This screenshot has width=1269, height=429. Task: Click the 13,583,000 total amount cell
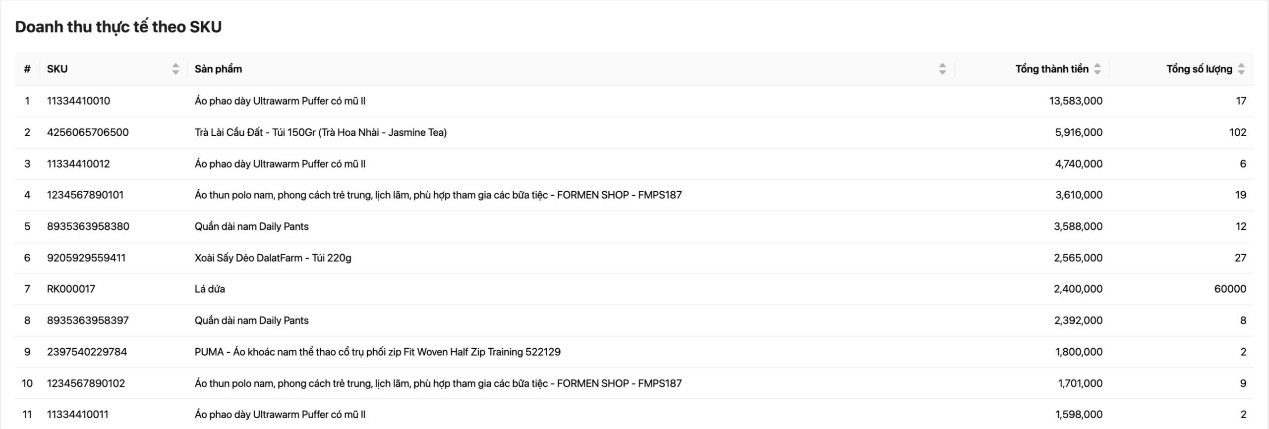click(1075, 101)
